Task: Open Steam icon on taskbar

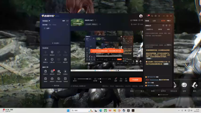Action: tap(124, 110)
